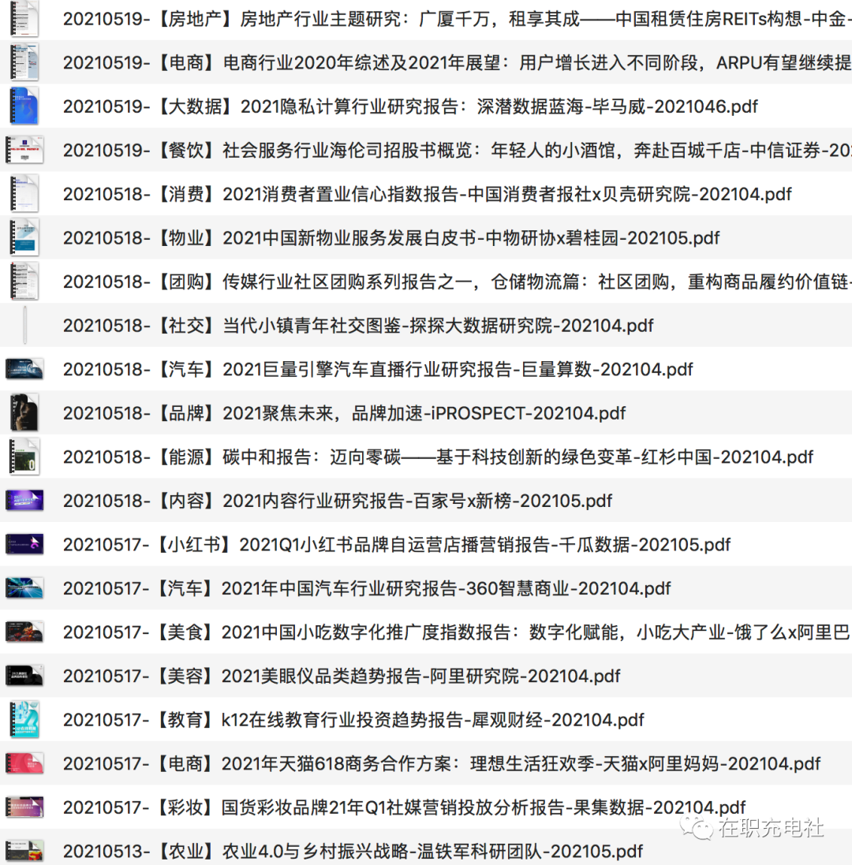
Task: Select file 20210518-【汽车】2021巨量引擎汽车直播行业研究报告
Action: coord(426,369)
